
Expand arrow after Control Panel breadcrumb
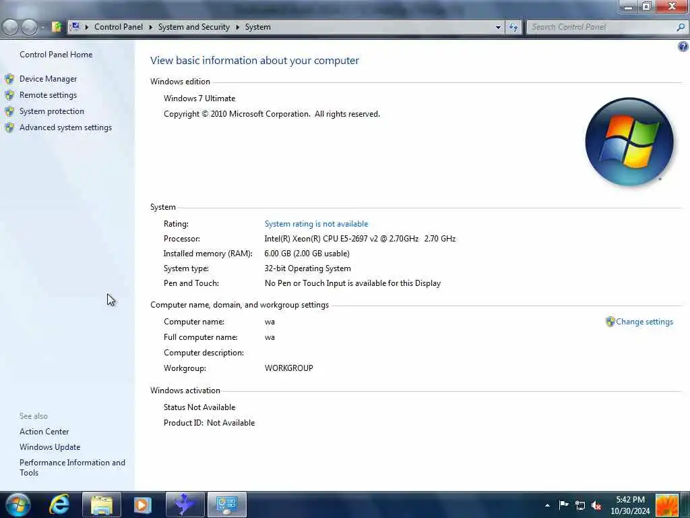click(150, 27)
